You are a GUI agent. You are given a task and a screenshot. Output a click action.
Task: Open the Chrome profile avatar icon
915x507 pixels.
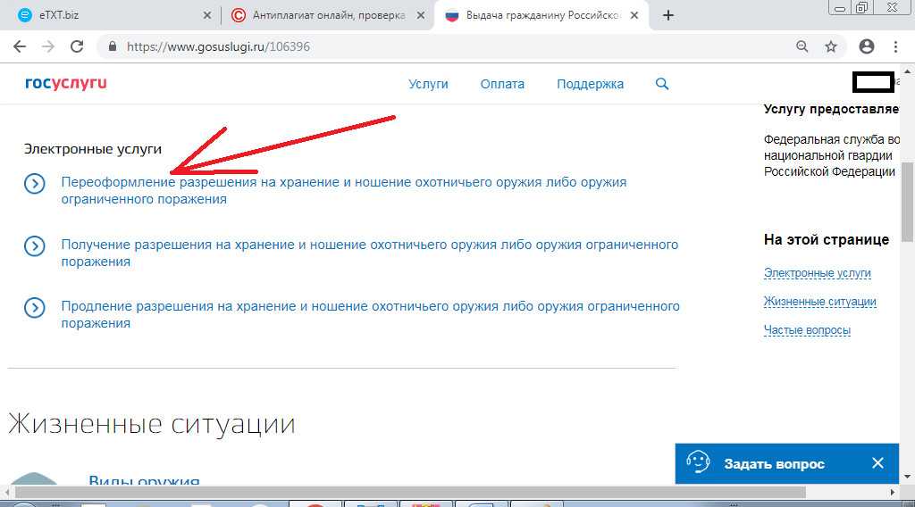[866, 46]
